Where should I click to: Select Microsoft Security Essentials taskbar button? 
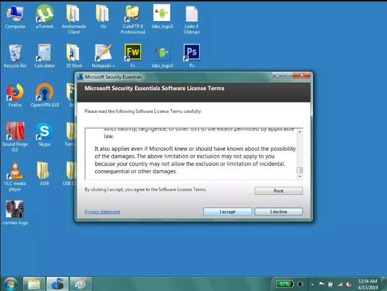[x=57, y=284]
